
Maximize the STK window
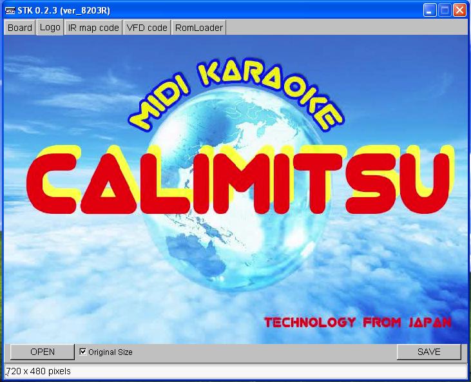pyautogui.click(x=445, y=10)
